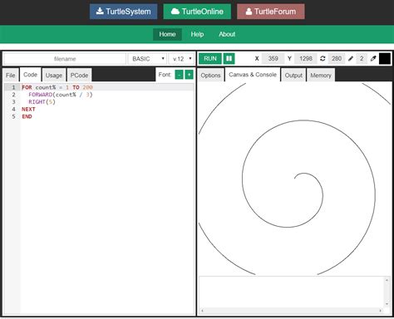Open the Help navigation item
The image size is (394, 319).
(x=197, y=34)
